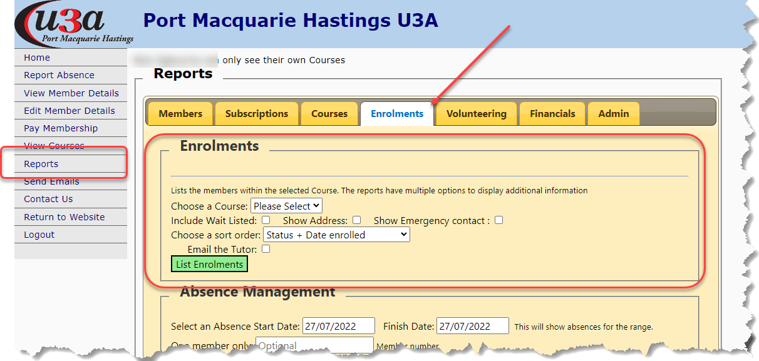Tick the Include Wait Listed checkbox
This screenshot has height=361, width=759.
[266, 220]
